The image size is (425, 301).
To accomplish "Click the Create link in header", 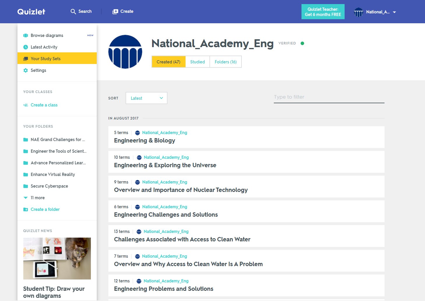I will click(127, 11).
